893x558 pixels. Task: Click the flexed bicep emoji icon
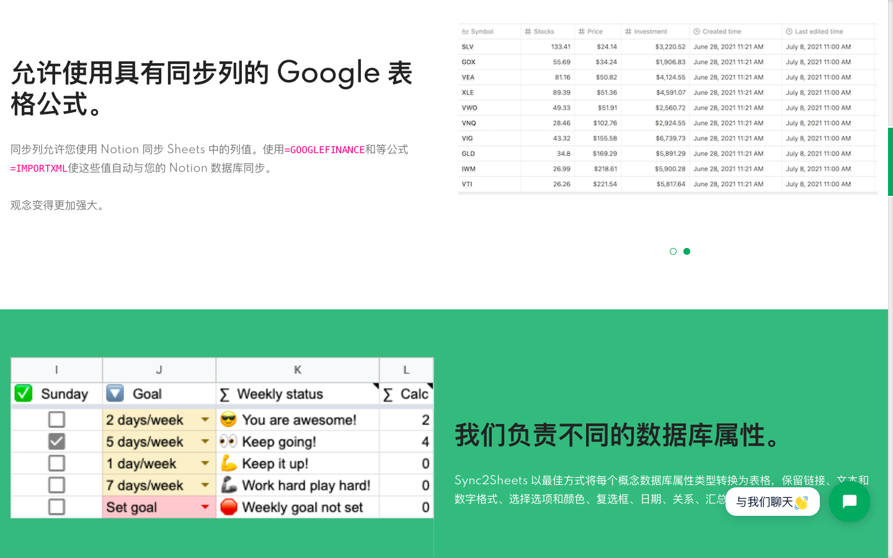coord(229,463)
